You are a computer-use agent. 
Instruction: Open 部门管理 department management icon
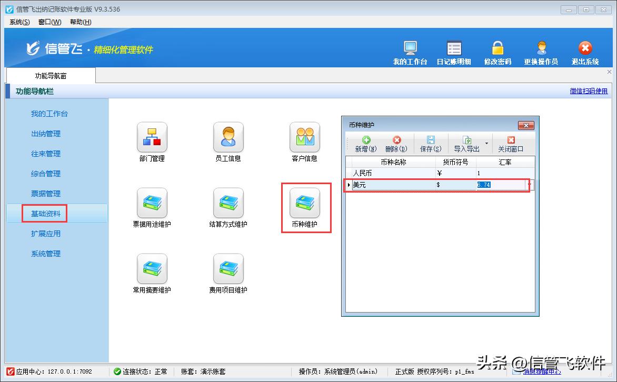pos(152,137)
